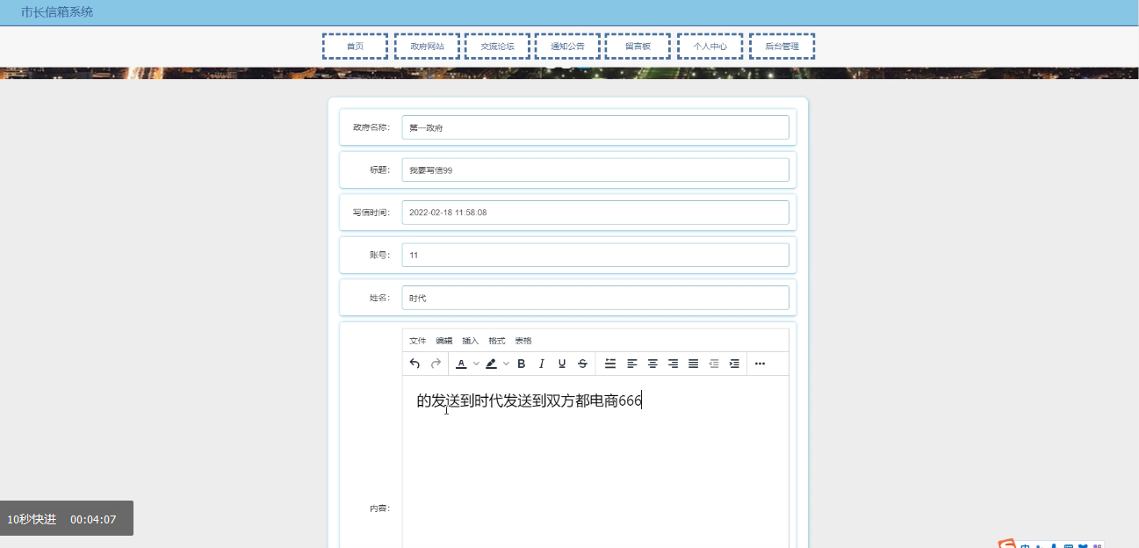The width and height of the screenshot is (1139, 548).
Task: Align the content text to the center
Action: coord(653,363)
